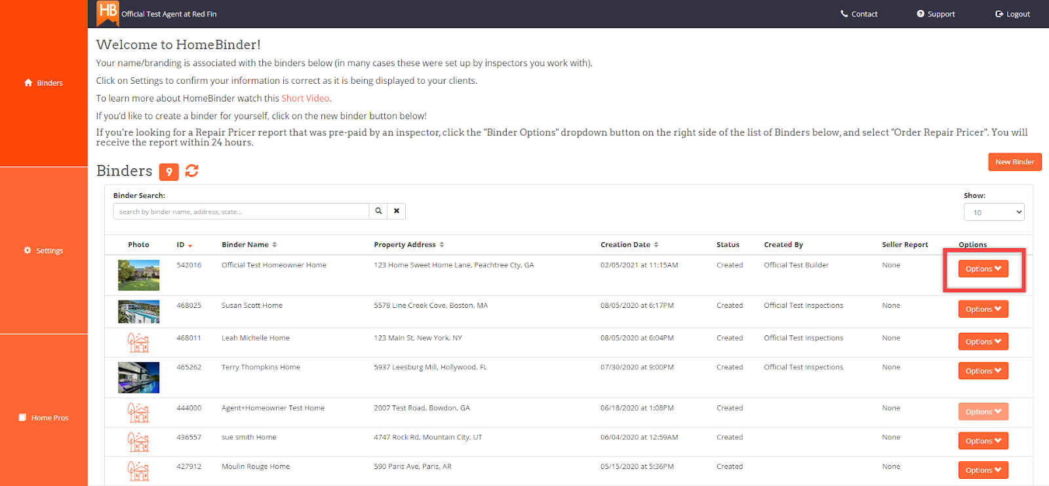The height and width of the screenshot is (486, 1049).
Task: Click creation date 06/04/2020 at 12:59AM
Action: (x=639, y=438)
